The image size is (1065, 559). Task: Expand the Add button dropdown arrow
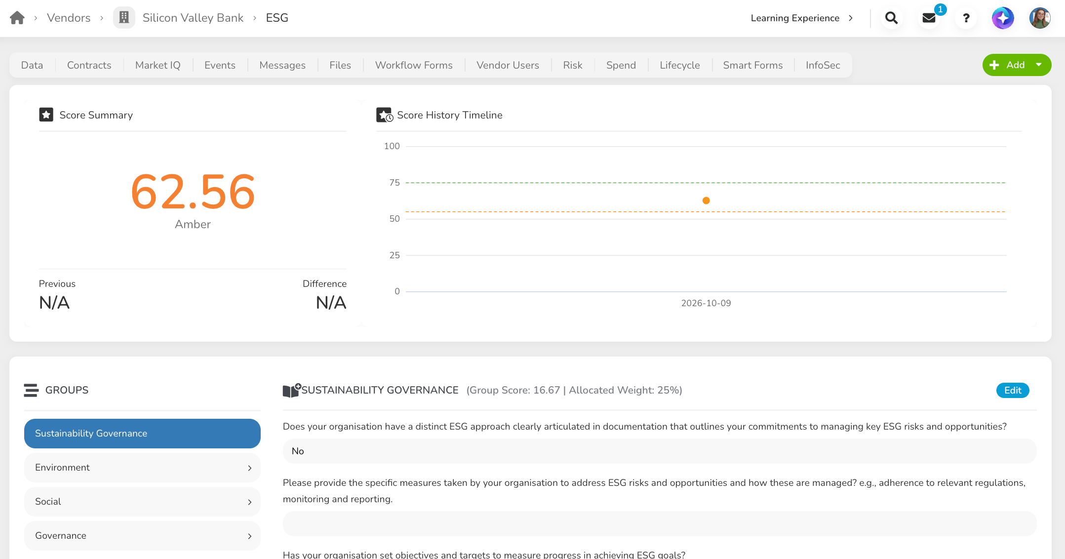(x=1039, y=65)
